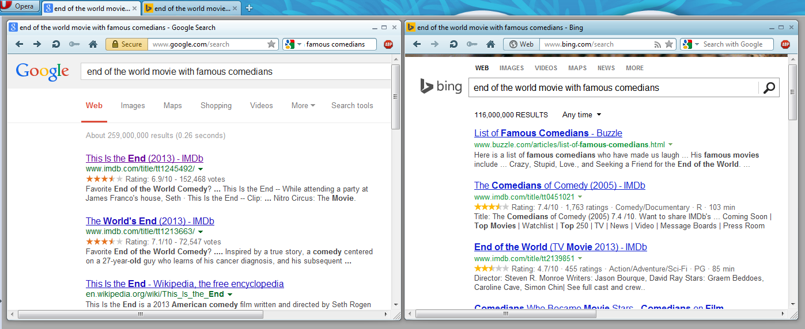The image size is (805, 329).
Task: Switch to Images tab on Google
Action: coord(133,105)
